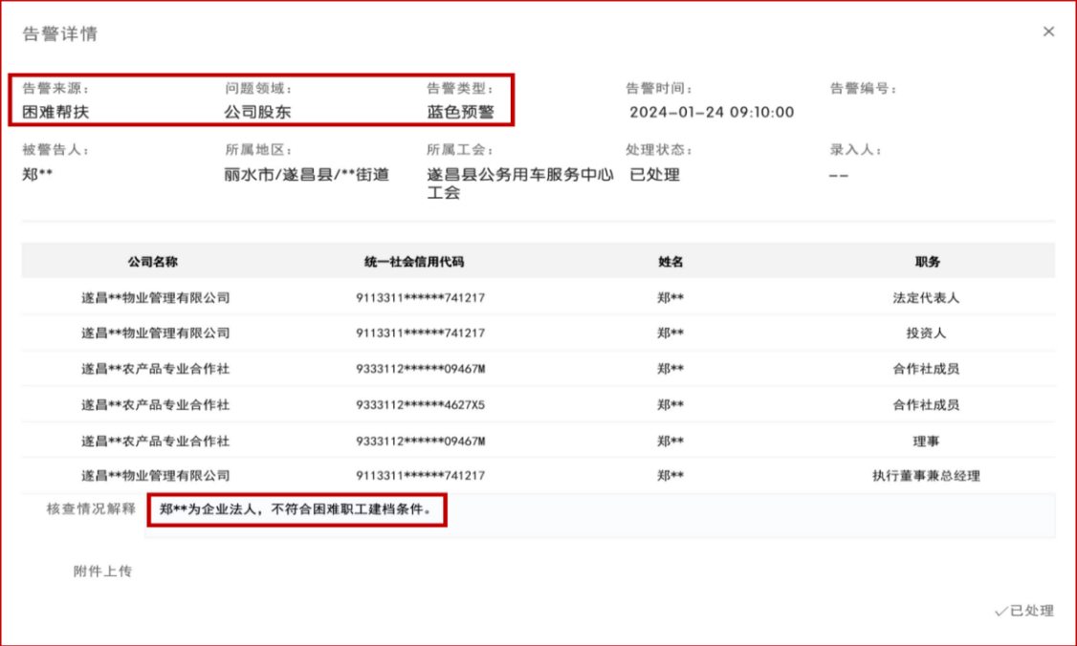Click the 蓝色预警 alert type value
Viewport: 1077px width, 646px height.
click(x=461, y=112)
